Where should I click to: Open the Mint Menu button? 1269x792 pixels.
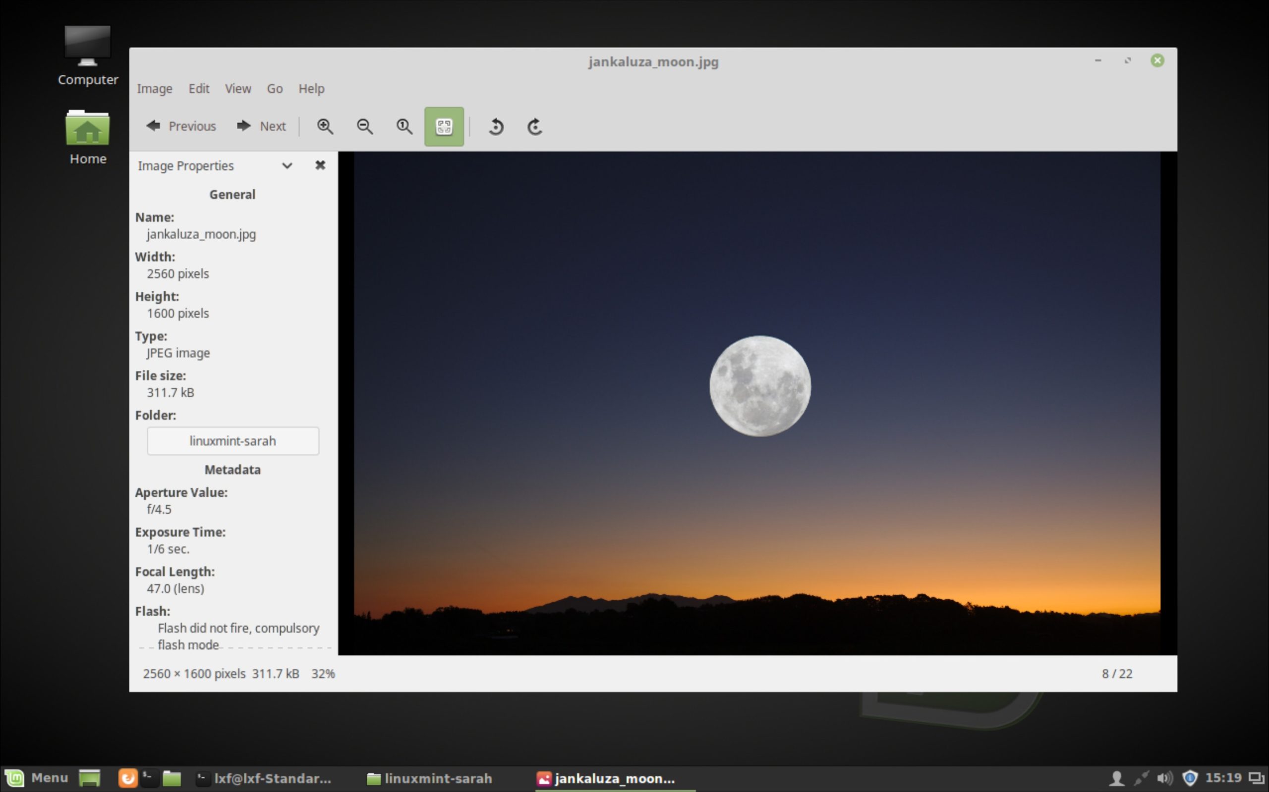[37, 778]
